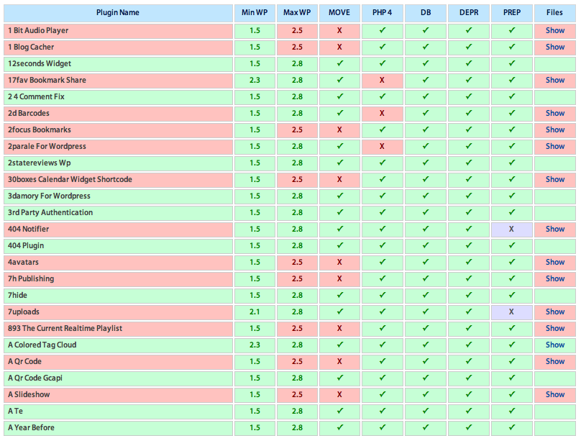The width and height of the screenshot is (581, 436).
Task: Click the red X in MOVE column for 1 Bit Audio Player
Action: [339, 30]
